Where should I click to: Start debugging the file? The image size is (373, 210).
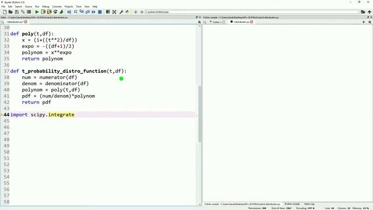[69, 12]
